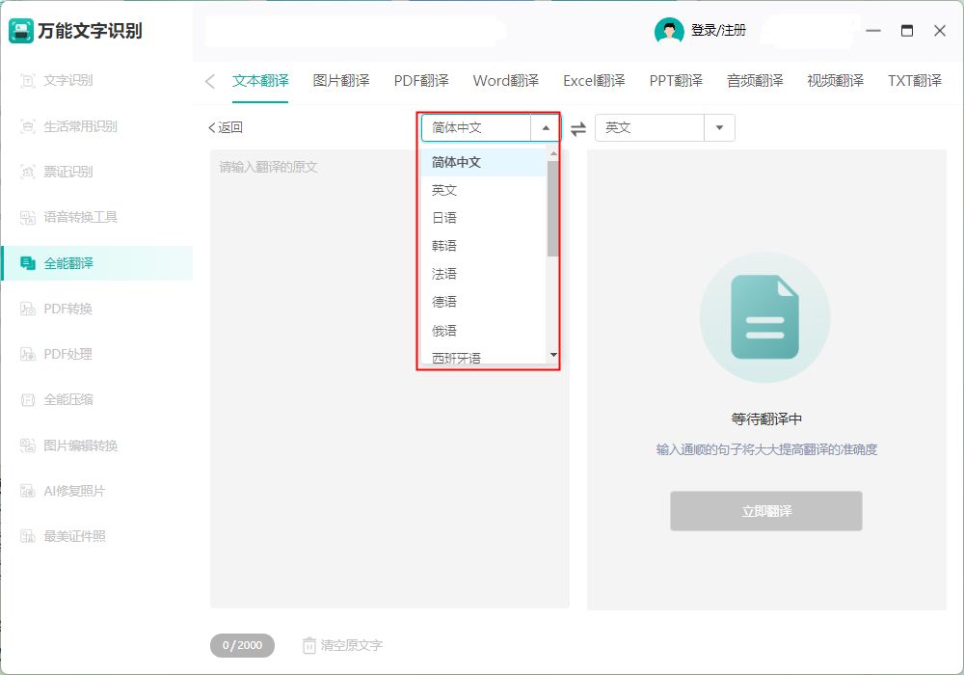Click the 登录/注册 link
Viewport: 964px width, 675px height.
[x=718, y=31]
